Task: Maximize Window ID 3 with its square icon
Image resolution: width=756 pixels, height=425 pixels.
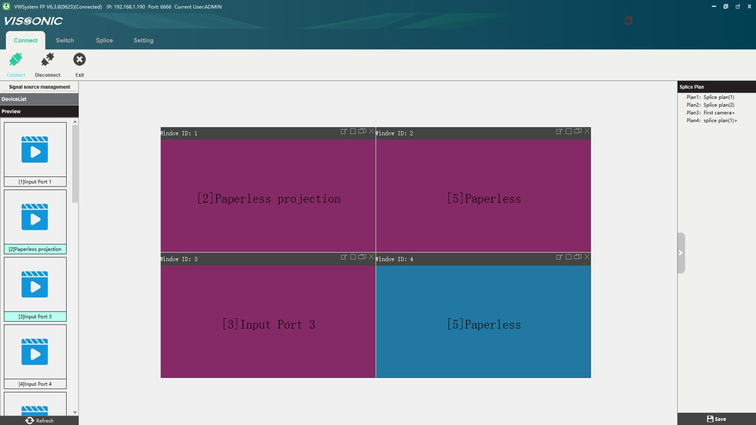Action: tap(353, 257)
